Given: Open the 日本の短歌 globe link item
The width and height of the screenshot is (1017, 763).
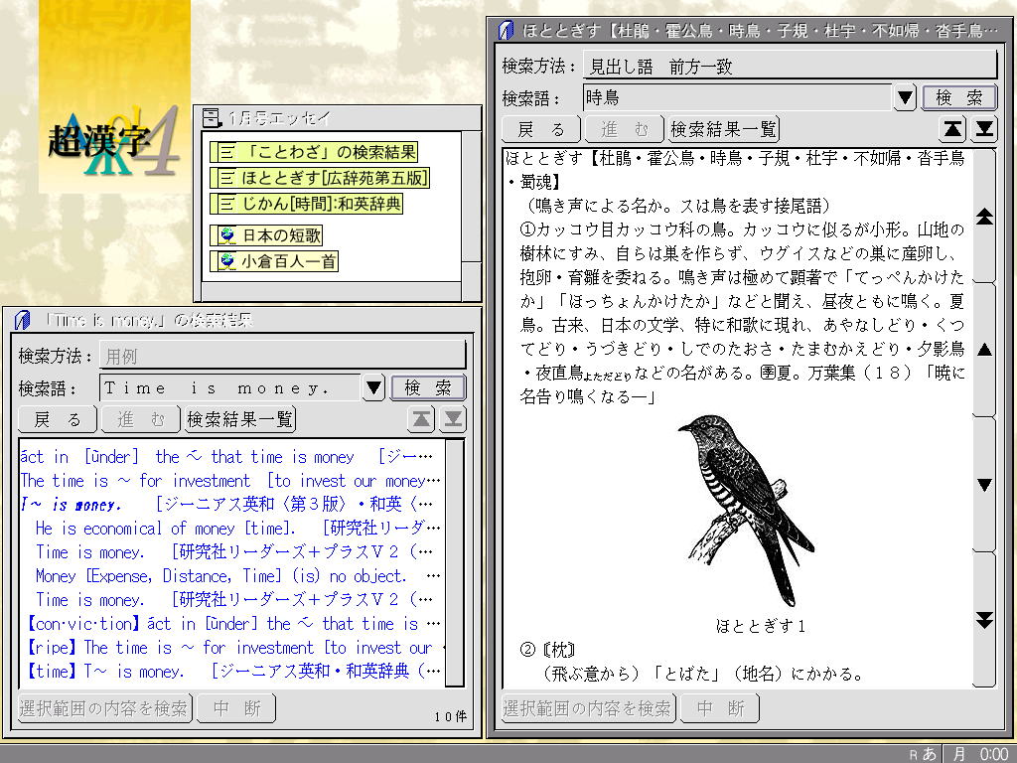Looking at the screenshot, I should tap(265, 236).
